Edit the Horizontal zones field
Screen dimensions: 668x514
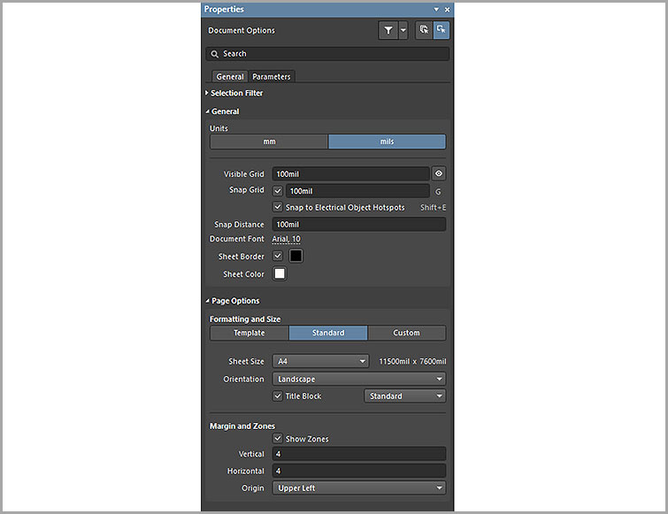click(359, 471)
